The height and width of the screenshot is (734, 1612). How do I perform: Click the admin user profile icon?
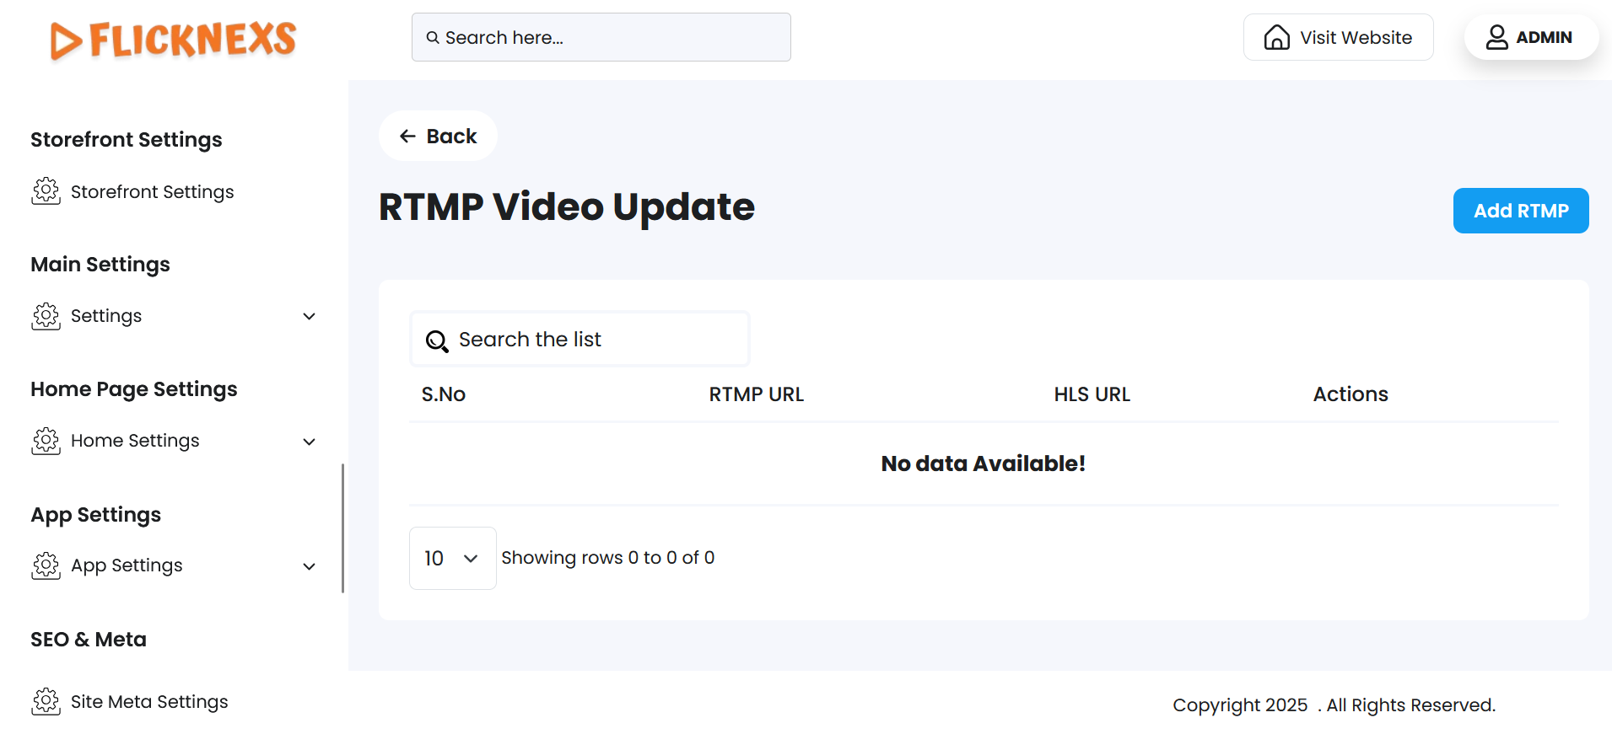1496,38
